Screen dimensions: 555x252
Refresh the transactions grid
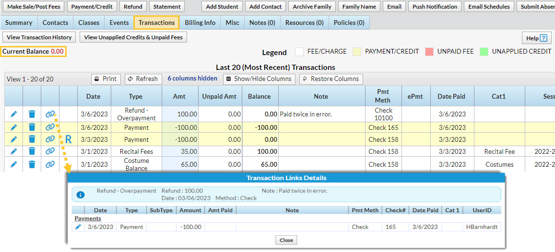[142, 79]
